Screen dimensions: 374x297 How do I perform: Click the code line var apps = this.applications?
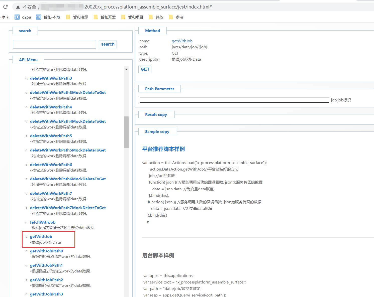click(168, 275)
